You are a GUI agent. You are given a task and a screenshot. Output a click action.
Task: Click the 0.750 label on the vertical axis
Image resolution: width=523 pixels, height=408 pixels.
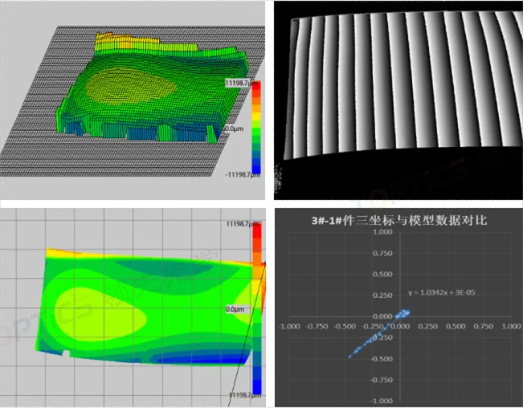tap(382, 253)
